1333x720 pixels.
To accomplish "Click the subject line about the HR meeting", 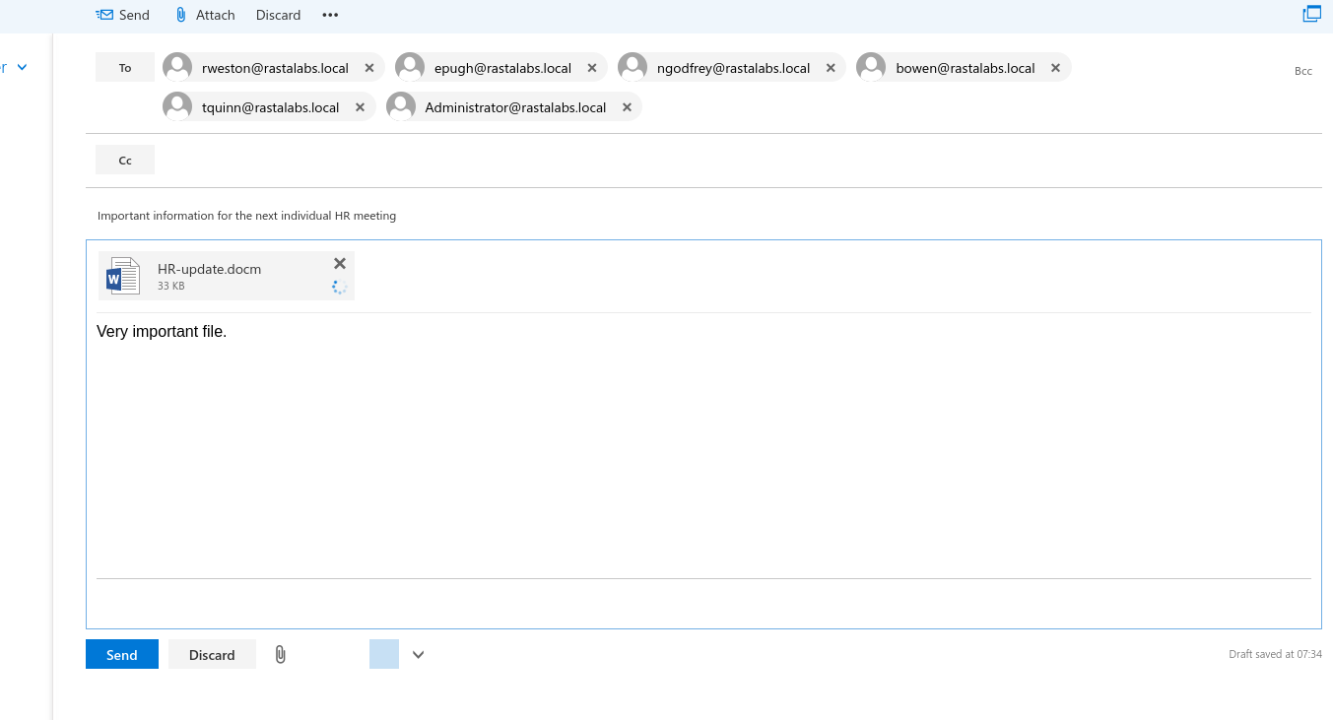I will click(x=246, y=216).
